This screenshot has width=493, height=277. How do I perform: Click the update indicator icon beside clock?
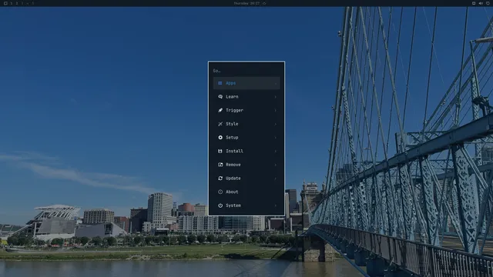point(264,3)
